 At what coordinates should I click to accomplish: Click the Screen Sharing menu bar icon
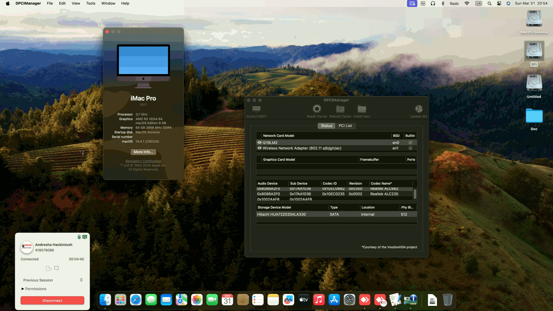click(412, 3)
